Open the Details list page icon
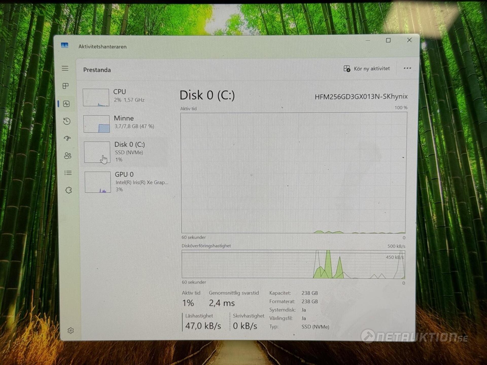Viewport: 487px width, 365px height. coord(68,173)
